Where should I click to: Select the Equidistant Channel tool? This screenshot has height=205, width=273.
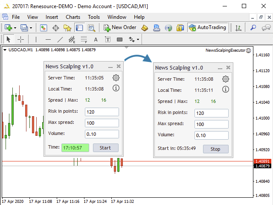click(72, 40)
